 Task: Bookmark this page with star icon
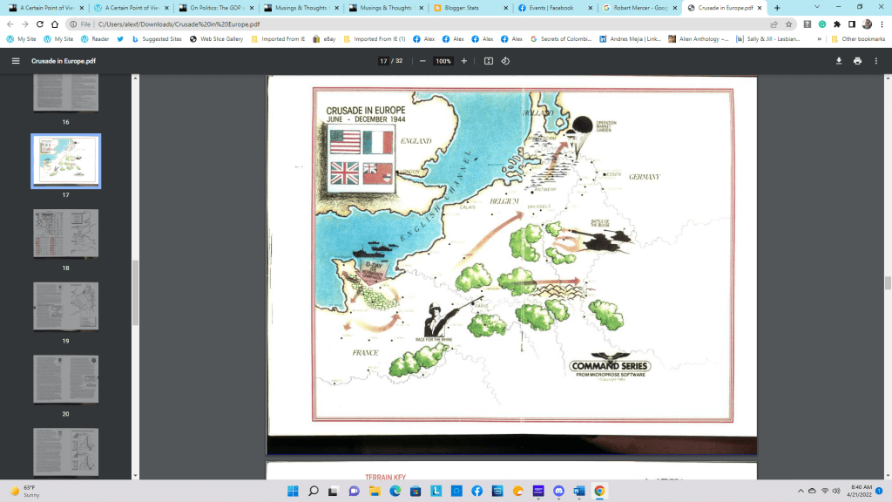click(x=789, y=24)
